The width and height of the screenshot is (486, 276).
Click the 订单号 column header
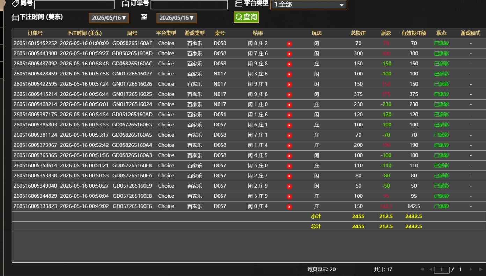[35, 33]
